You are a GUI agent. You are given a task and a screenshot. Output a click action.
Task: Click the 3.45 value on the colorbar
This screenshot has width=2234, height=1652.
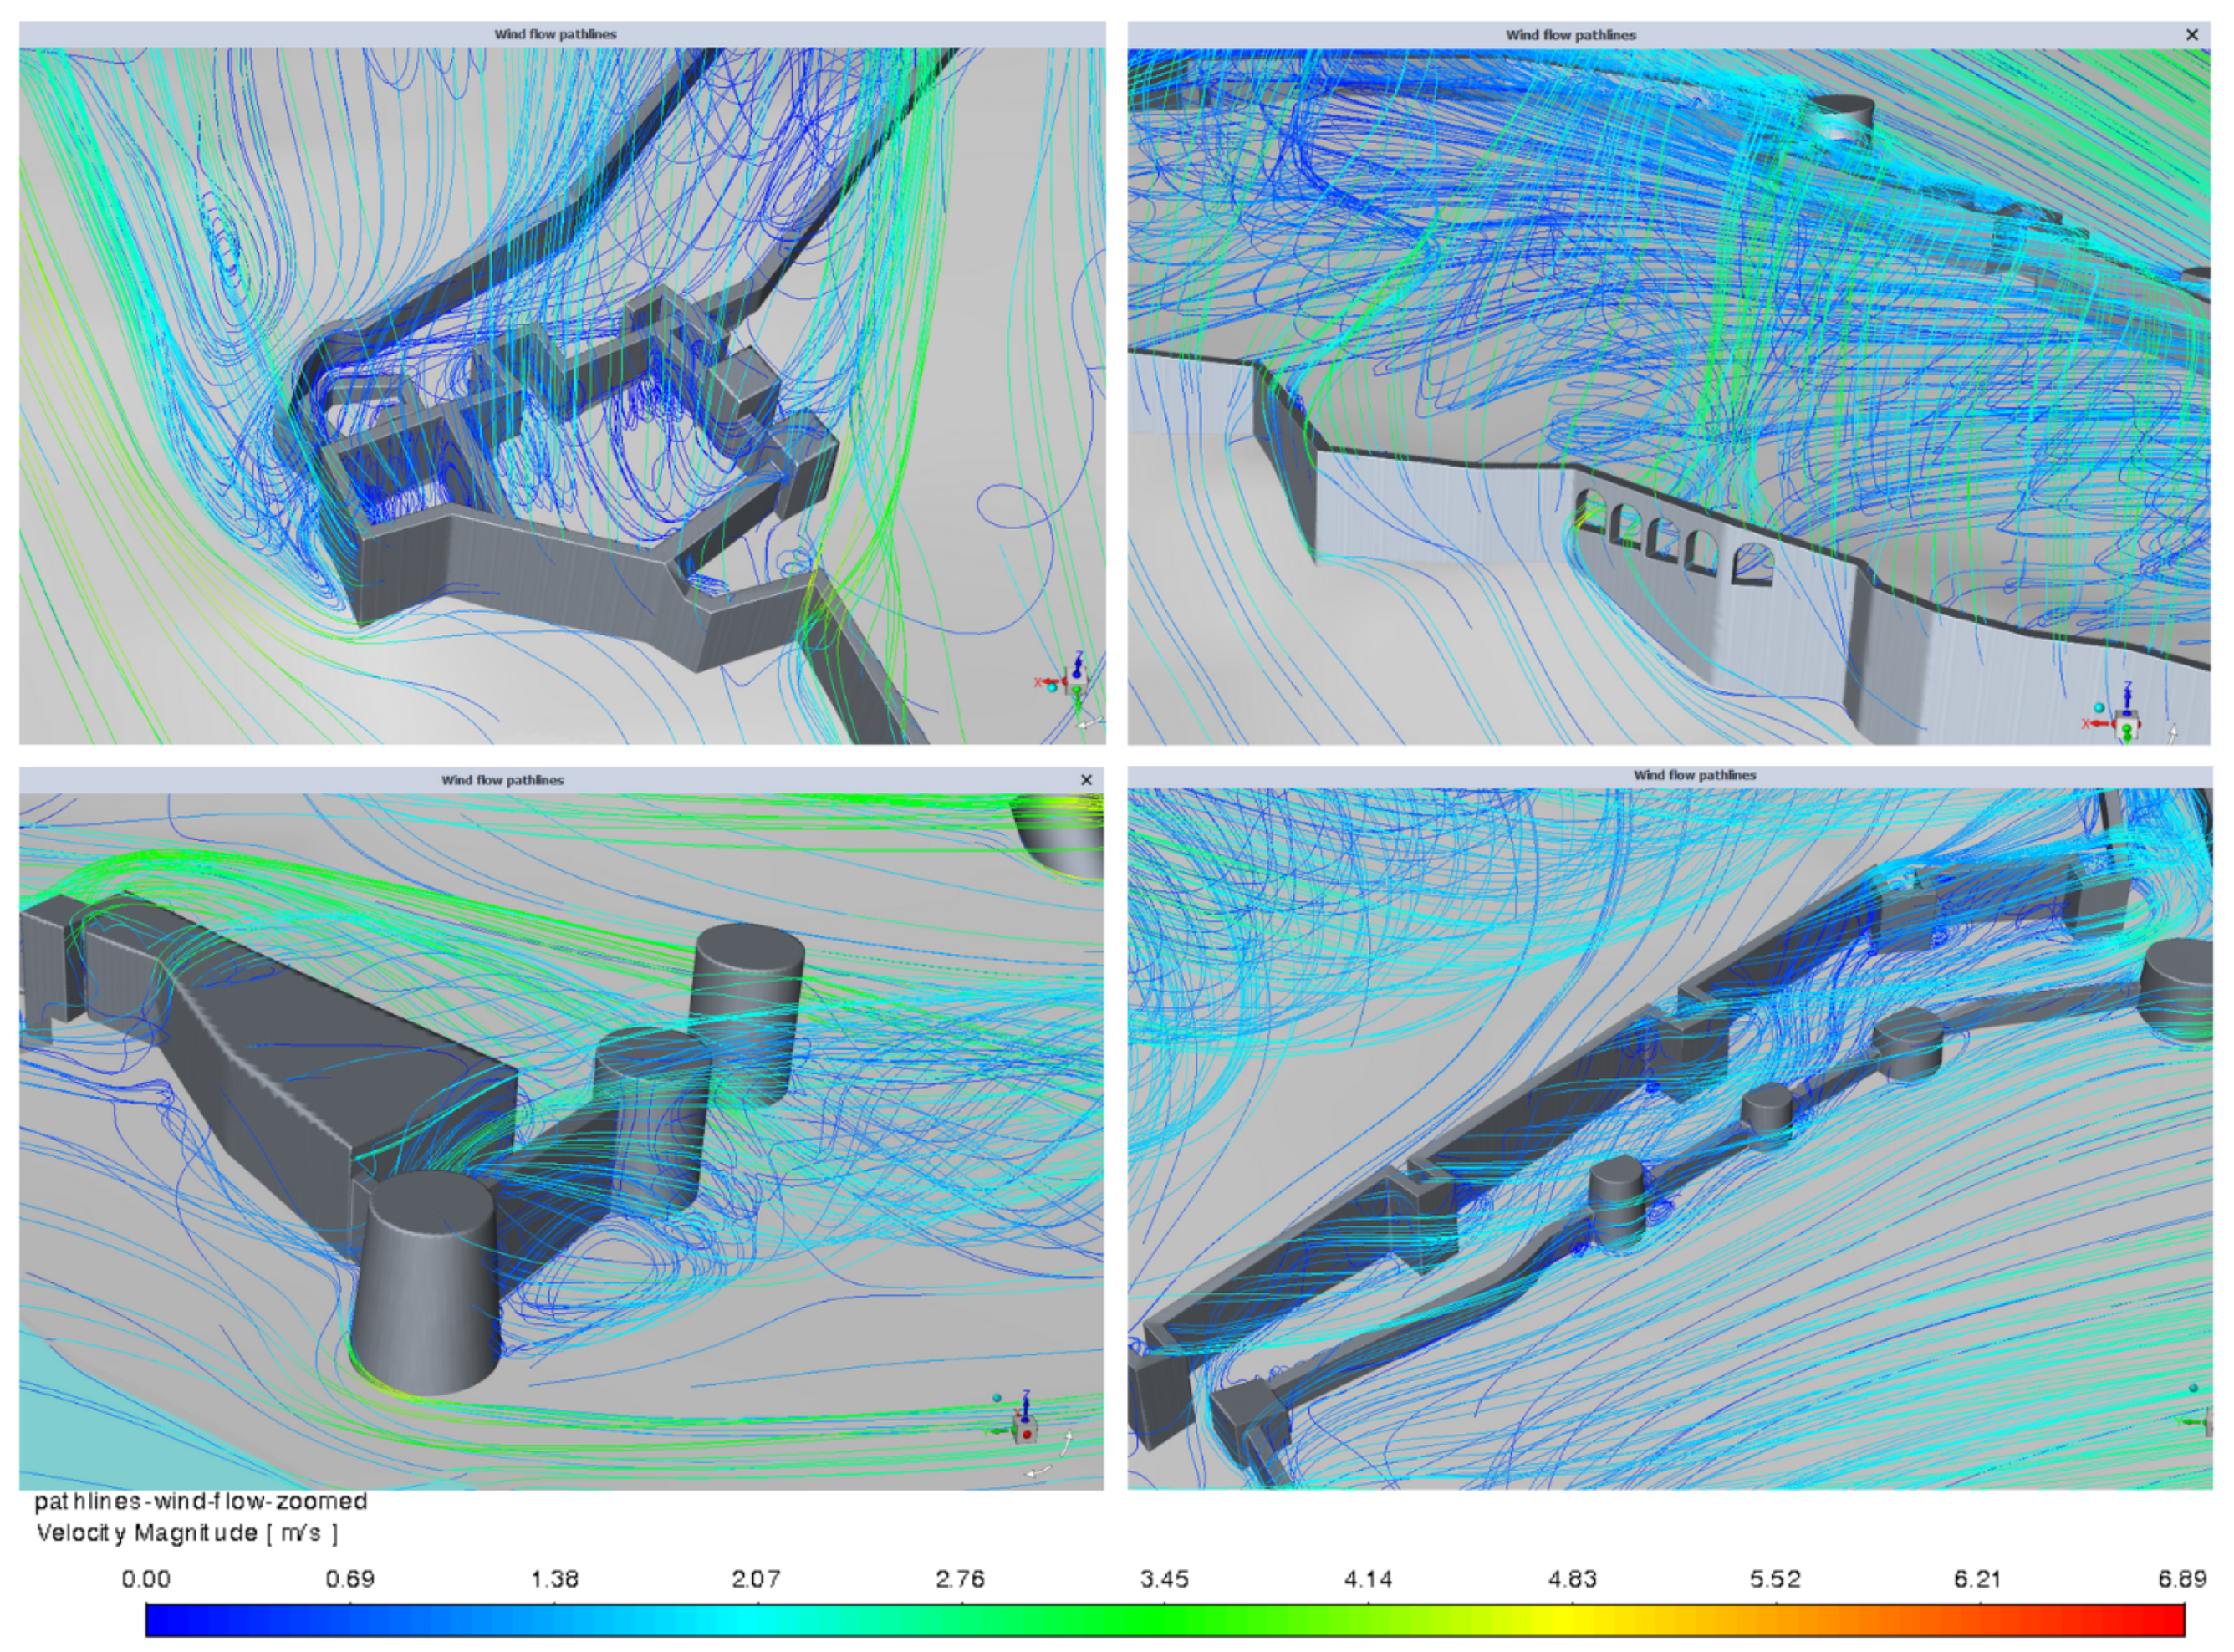pos(1165,1579)
